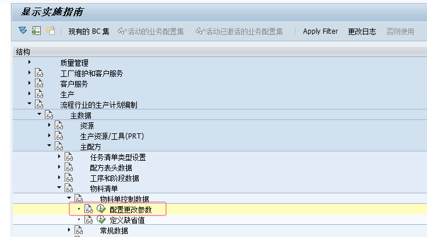Image resolution: width=427 pixels, height=237 pixels.
Task: Open documentation icon beside 定义缺省值
Action: (89, 220)
